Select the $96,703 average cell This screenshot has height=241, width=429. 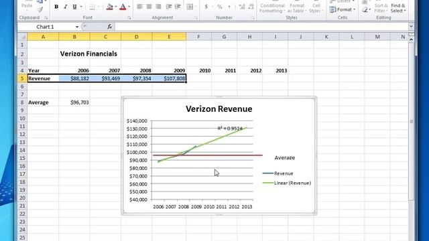74,102
